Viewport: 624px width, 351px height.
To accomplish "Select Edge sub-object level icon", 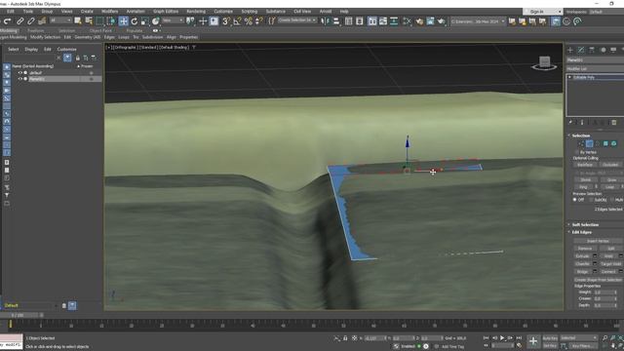I will pos(589,143).
